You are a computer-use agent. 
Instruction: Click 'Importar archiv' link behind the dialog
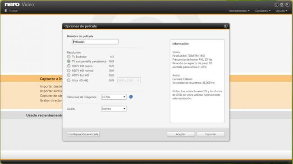pyautogui.click(x=51, y=91)
